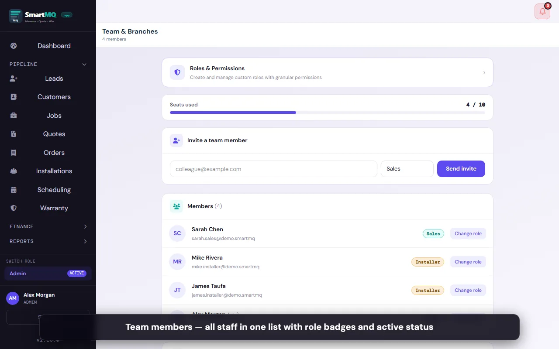559x349 pixels.
Task: Click the Team & Branches heading
Action: pos(130,31)
